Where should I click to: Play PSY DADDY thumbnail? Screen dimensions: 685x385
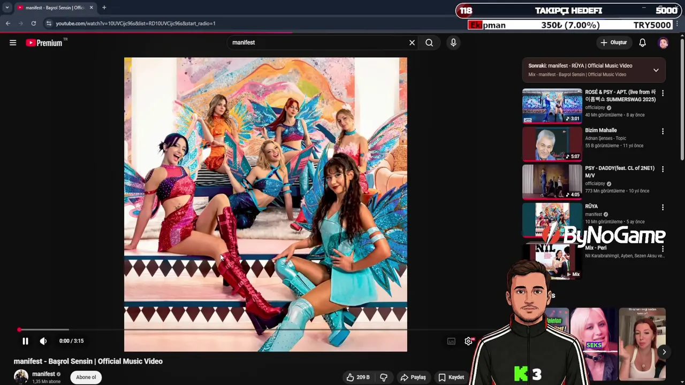coord(552,182)
